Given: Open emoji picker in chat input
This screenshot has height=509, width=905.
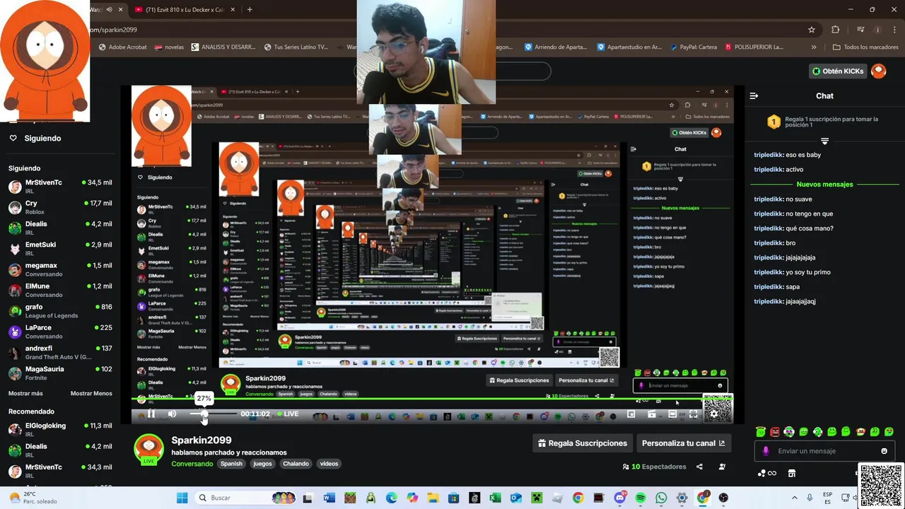Looking at the screenshot, I should pos(884,451).
